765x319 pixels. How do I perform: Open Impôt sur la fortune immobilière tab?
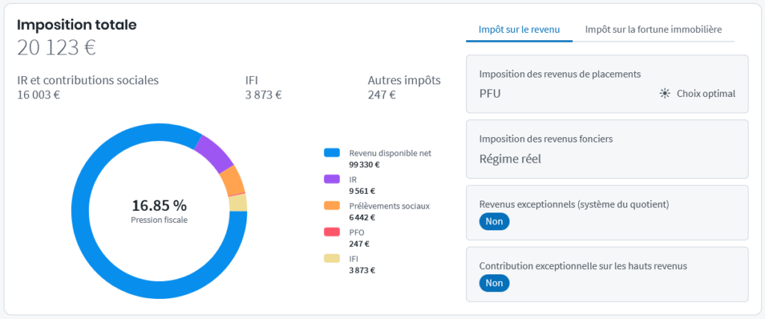click(654, 30)
